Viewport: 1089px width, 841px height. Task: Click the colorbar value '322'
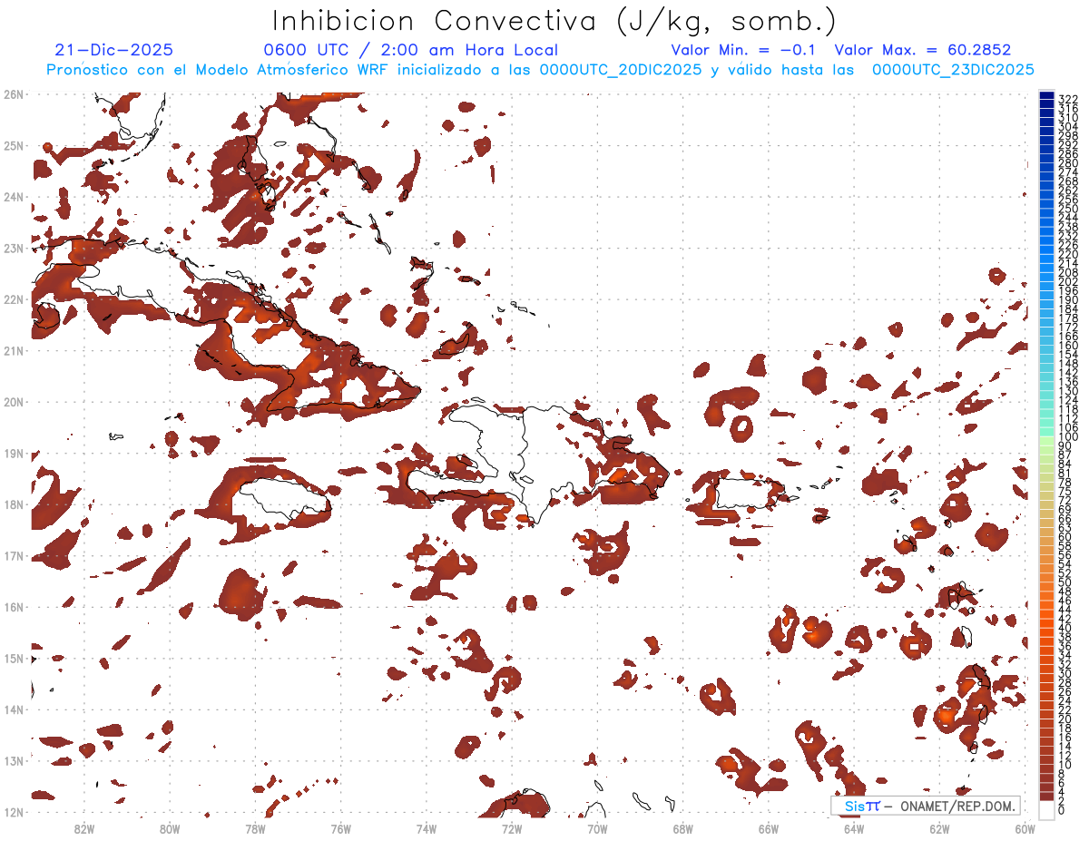1068,99
